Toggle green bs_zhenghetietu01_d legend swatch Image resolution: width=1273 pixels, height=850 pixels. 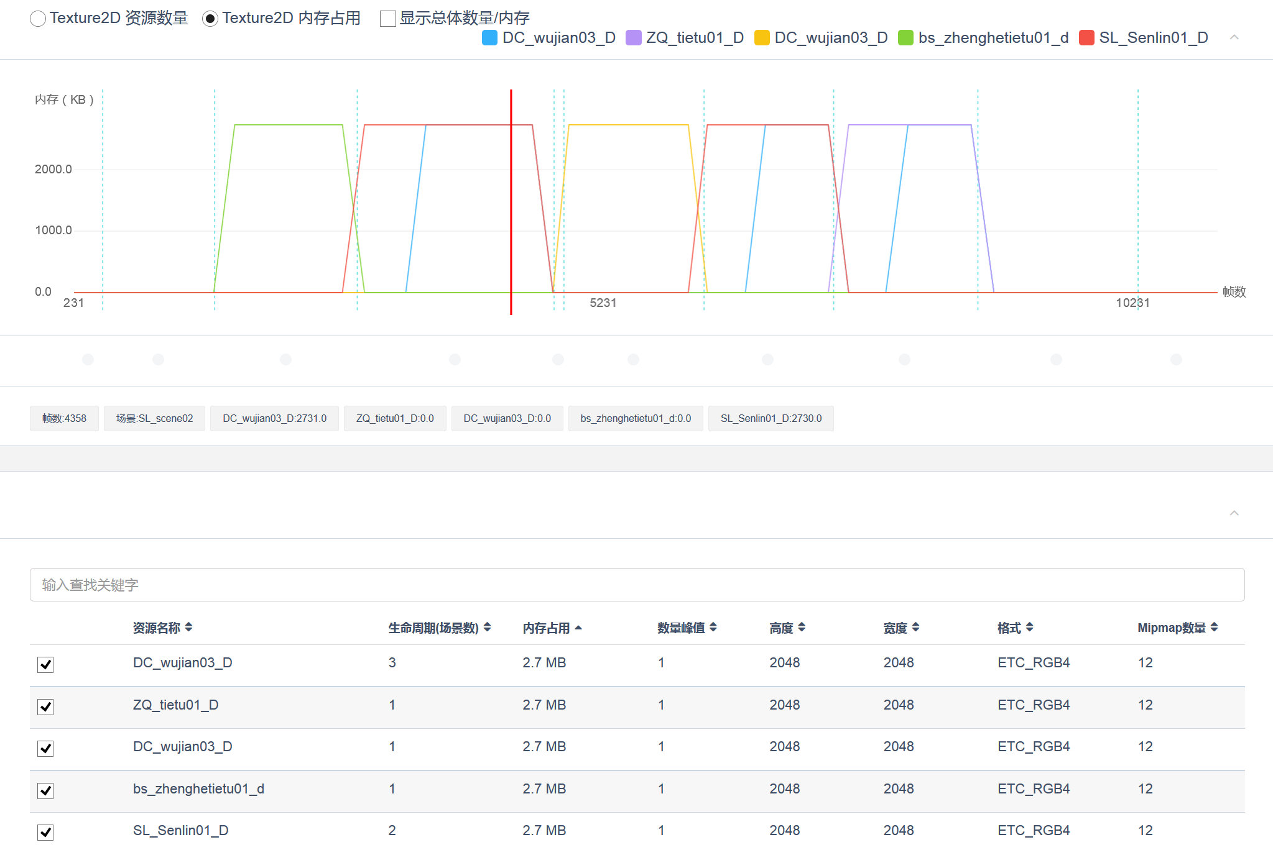coord(905,38)
